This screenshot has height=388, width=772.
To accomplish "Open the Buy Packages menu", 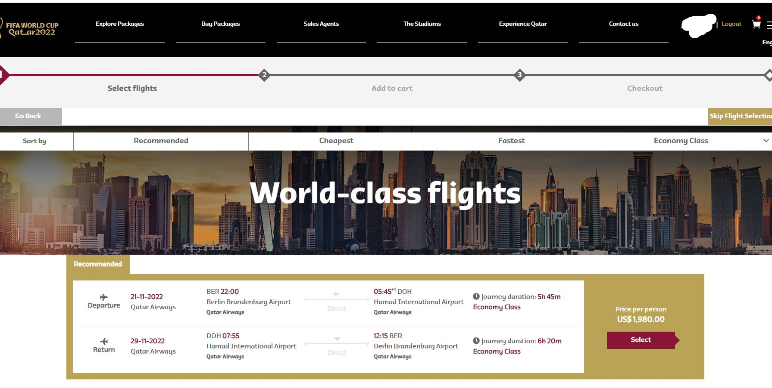I will point(220,24).
